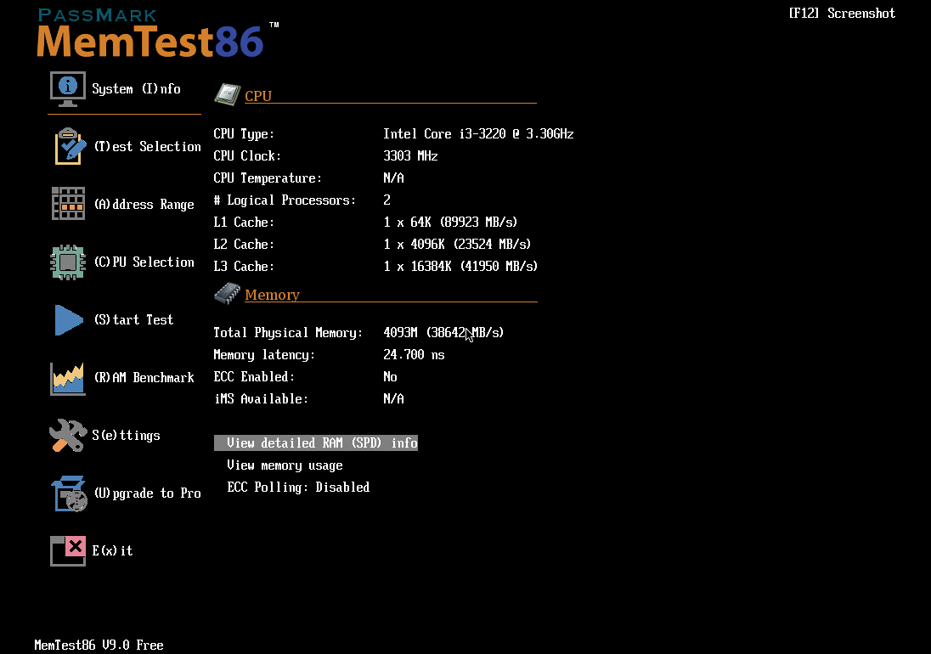Click the CPU Temperature N/A value
The width and height of the screenshot is (931, 654).
393,178
